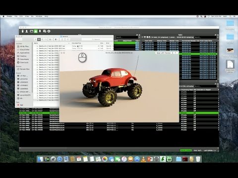
Task: Open the Finder arrange-by dropdown
Action: coord(51,40)
